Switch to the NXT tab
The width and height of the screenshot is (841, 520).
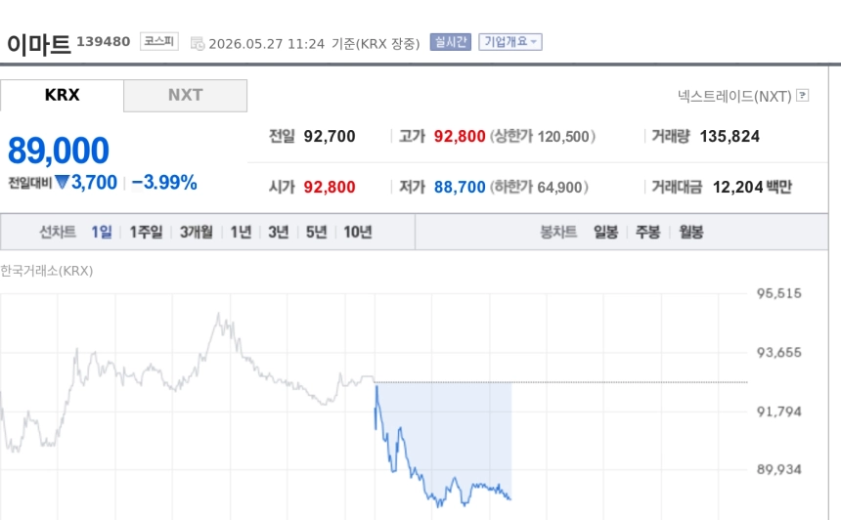point(186,96)
